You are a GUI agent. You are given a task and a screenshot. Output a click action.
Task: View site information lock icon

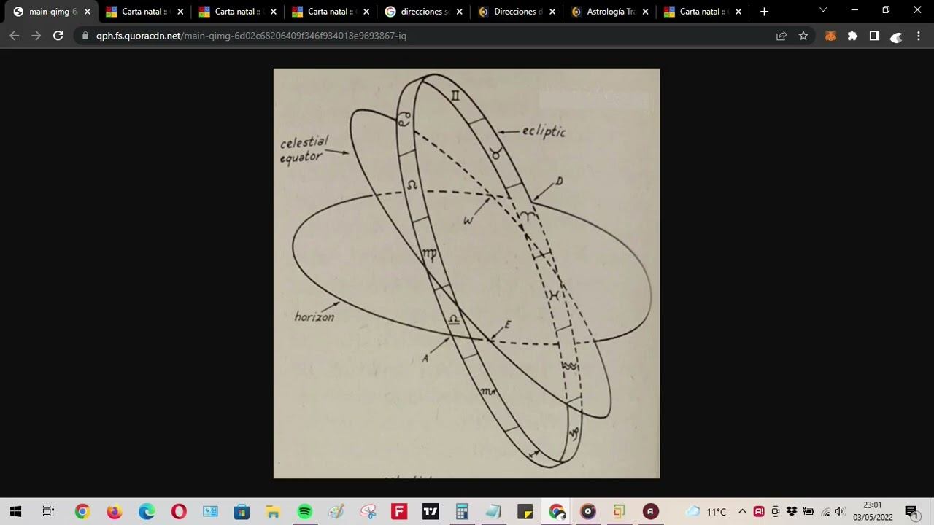pyautogui.click(x=85, y=36)
